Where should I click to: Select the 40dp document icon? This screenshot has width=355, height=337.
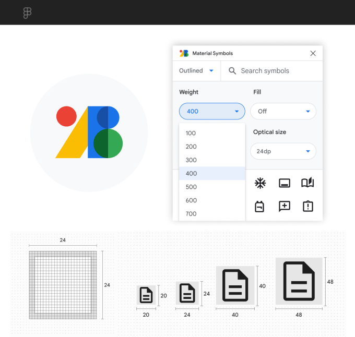[x=235, y=285]
